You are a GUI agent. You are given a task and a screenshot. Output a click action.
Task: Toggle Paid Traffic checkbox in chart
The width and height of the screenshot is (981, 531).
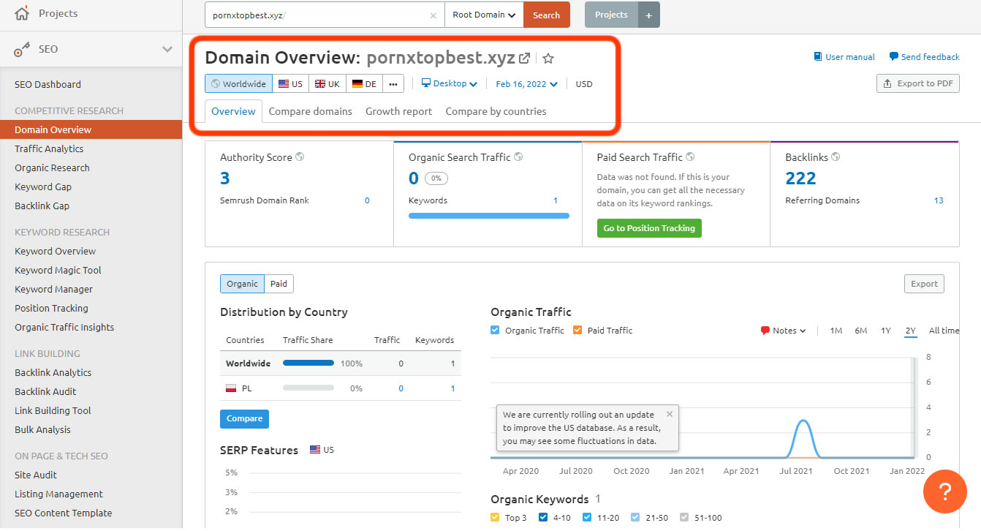point(577,330)
